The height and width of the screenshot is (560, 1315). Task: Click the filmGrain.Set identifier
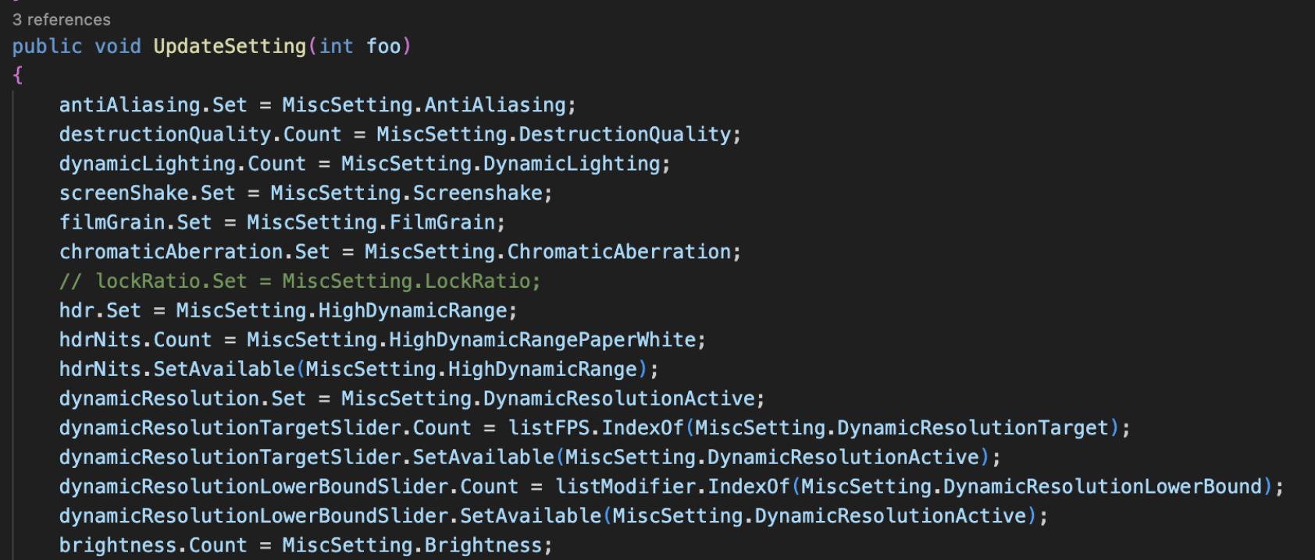coord(136,222)
